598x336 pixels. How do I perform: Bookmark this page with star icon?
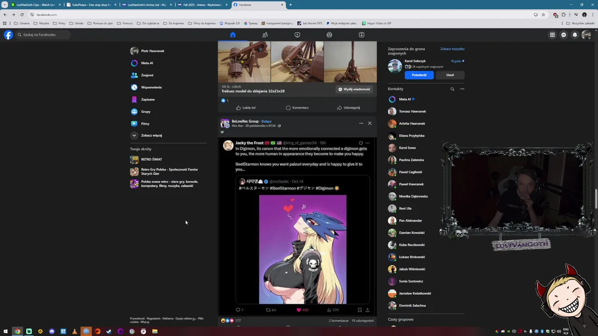click(x=543, y=14)
